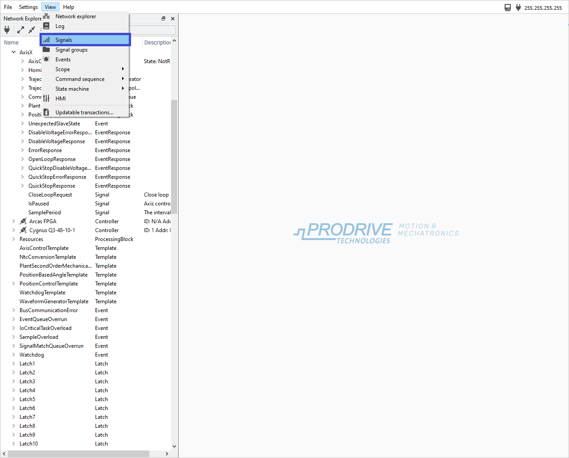
Task: Click the vertical scrollbar down arrow
Action: point(174,446)
